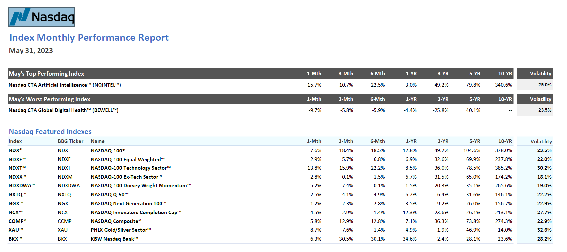The height and width of the screenshot is (252, 567).
Task: Click the Name column header in Featured Indexes
Action: [98, 141]
